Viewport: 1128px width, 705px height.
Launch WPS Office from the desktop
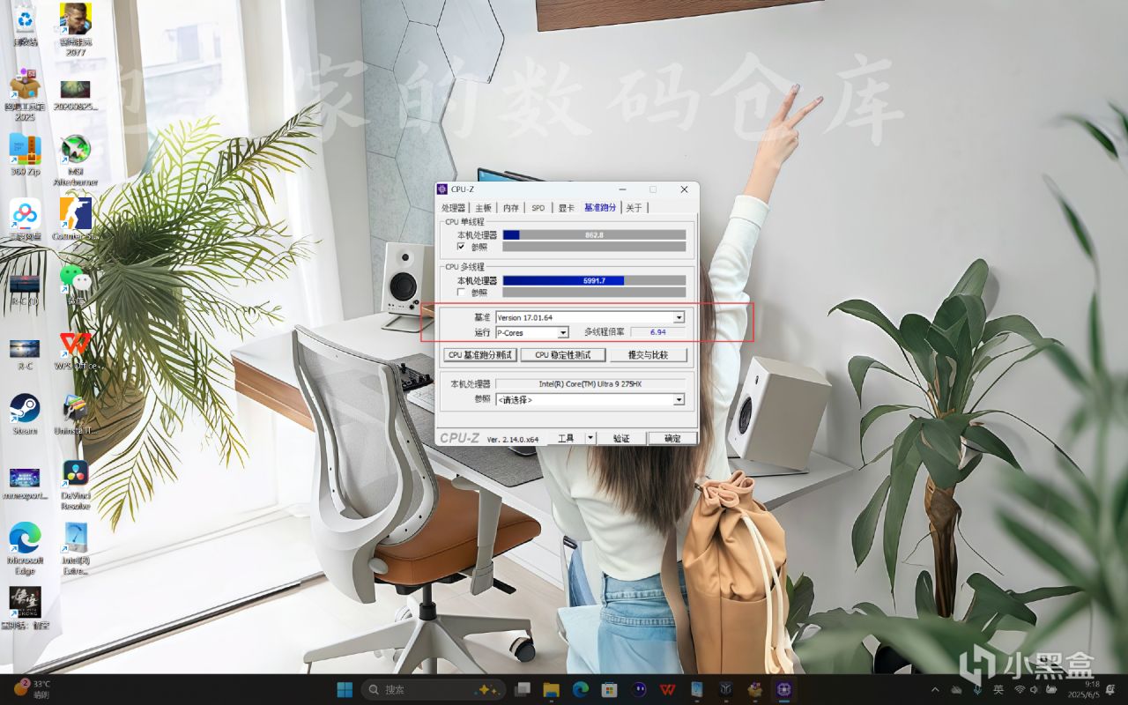click(76, 349)
